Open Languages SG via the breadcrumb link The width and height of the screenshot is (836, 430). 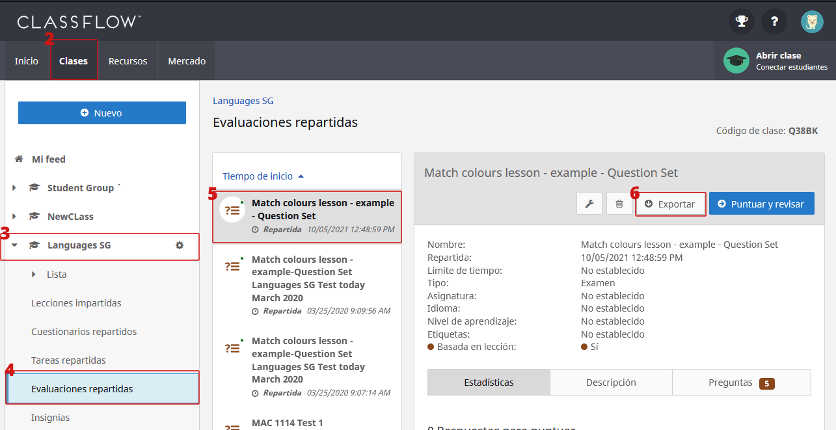pos(243,100)
